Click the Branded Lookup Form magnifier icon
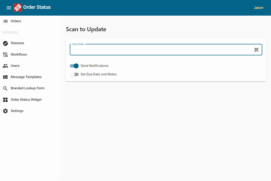 click(x=5, y=88)
